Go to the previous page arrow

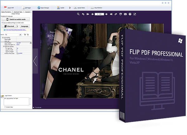[x=93, y=14]
